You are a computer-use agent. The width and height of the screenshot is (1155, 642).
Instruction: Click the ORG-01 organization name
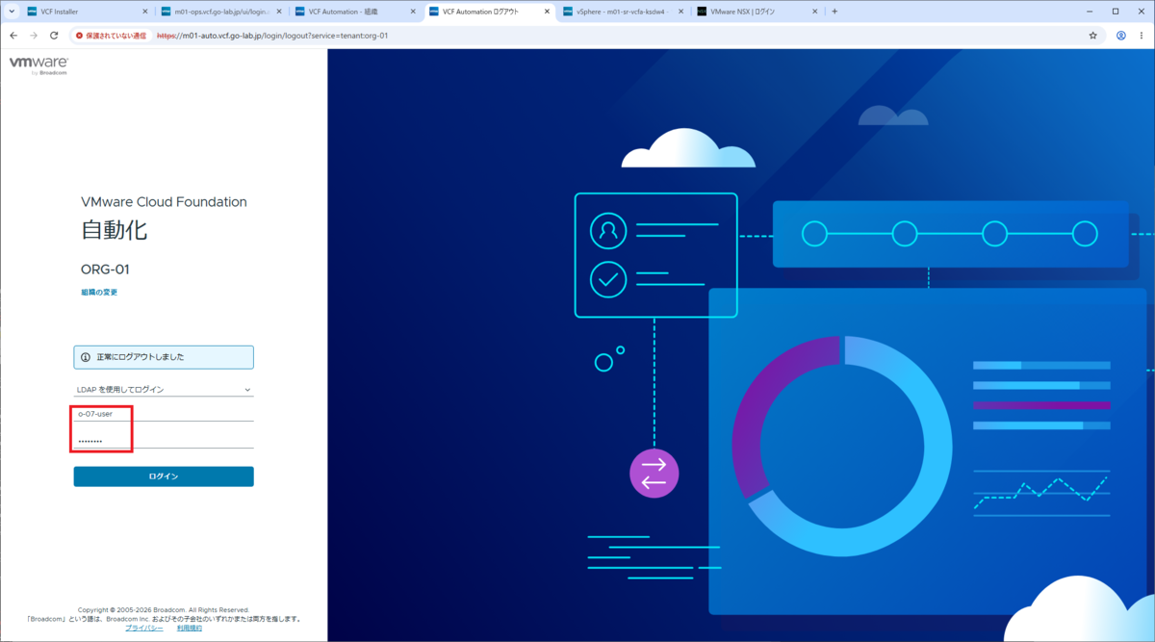(105, 270)
